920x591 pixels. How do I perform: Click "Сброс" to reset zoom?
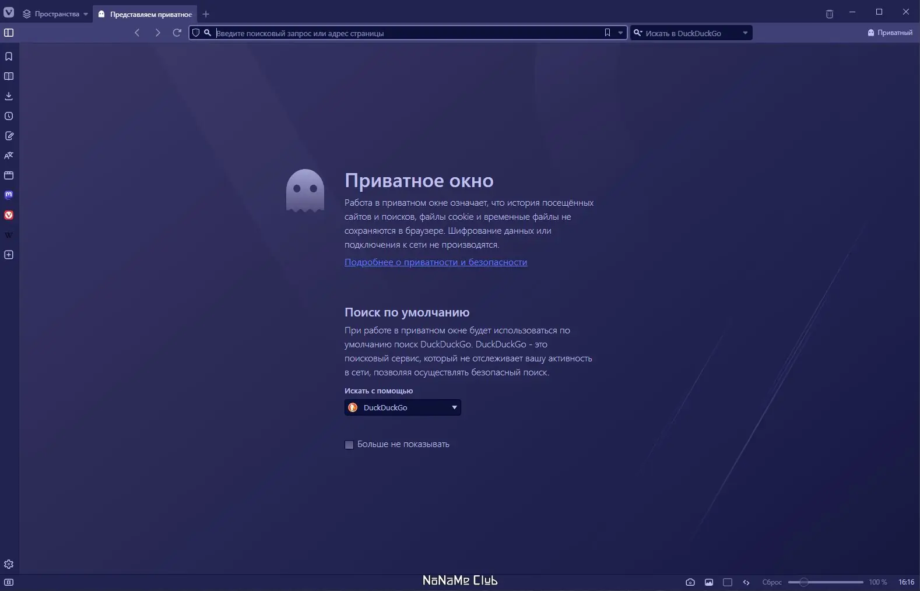(x=772, y=582)
